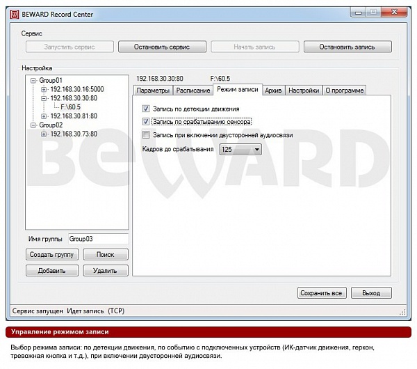Click the Сохранить все button
The image size is (417, 369).
[x=322, y=293]
